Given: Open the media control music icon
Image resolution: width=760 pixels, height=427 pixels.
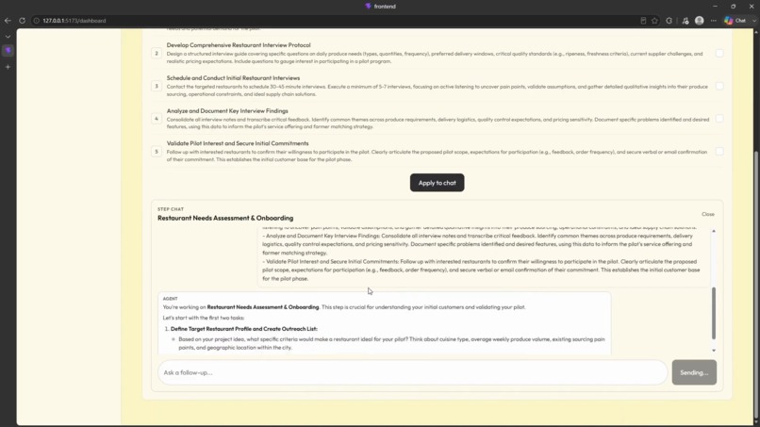Looking at the screenshot, I should click(x=685, y=21).
